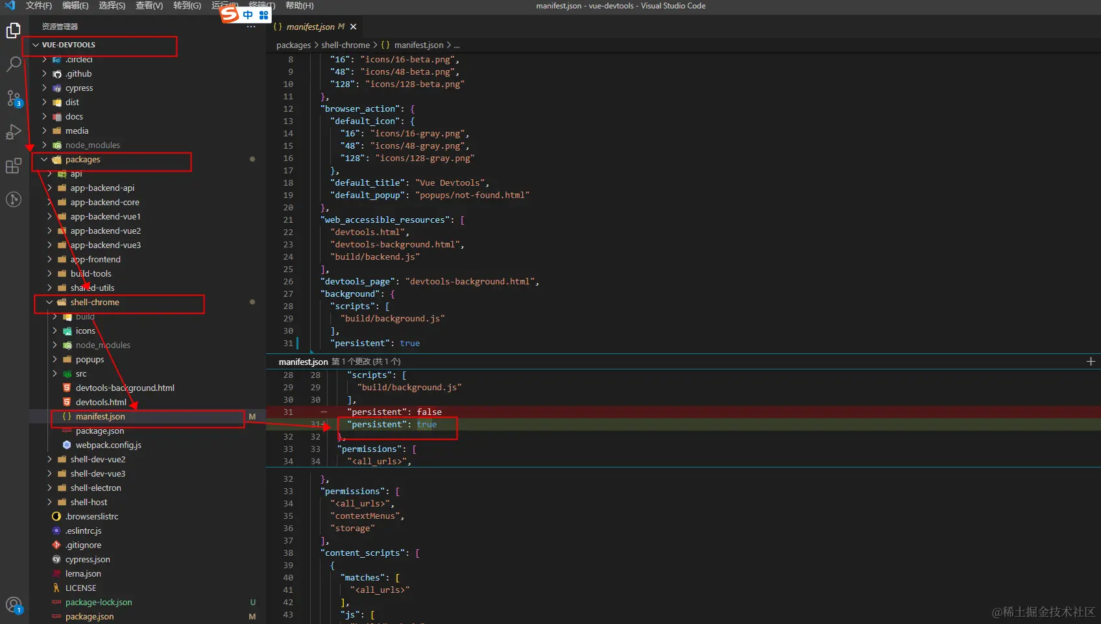Open the 文件(F) menu
Viewport: 1101px width, 624px height.
[x=39, y=6]
